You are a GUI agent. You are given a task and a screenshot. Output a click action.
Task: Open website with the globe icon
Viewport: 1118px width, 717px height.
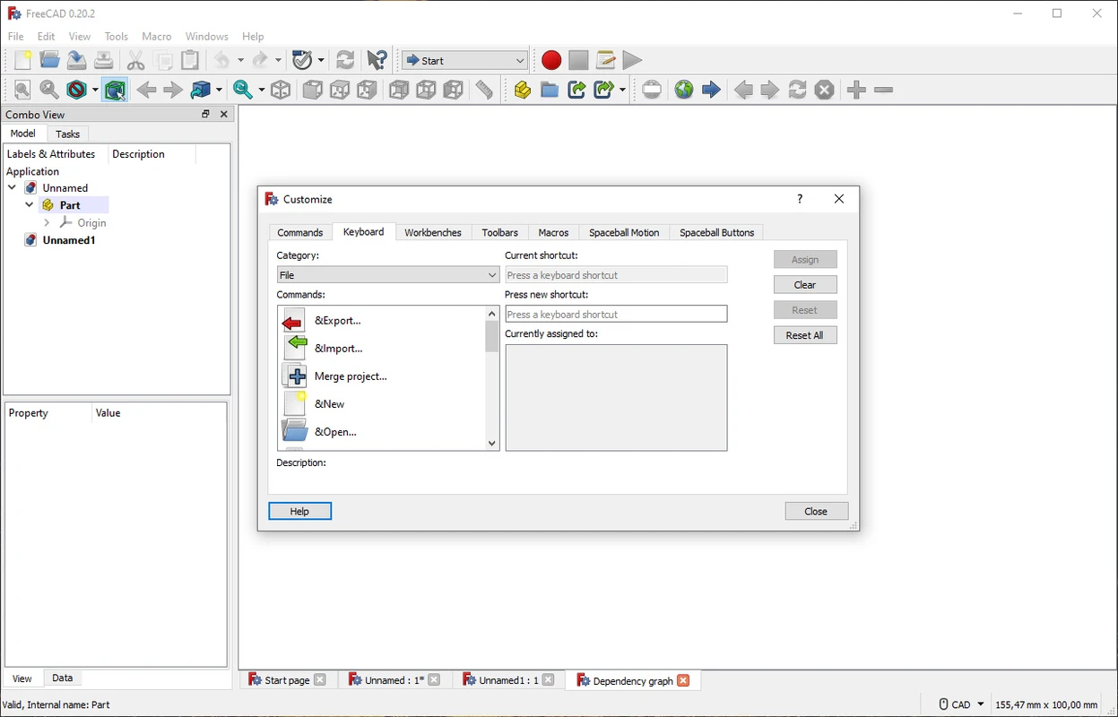tap(684, 90)
